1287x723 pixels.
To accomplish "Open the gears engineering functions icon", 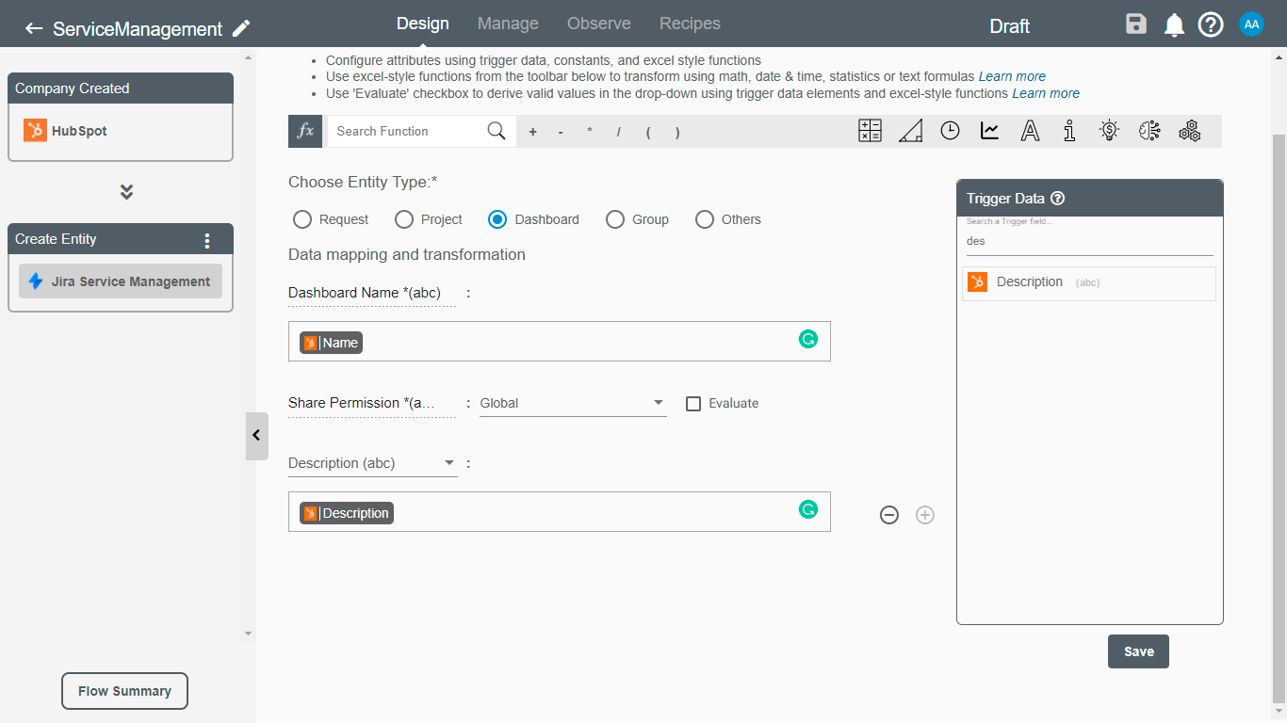I will 1190,131.
